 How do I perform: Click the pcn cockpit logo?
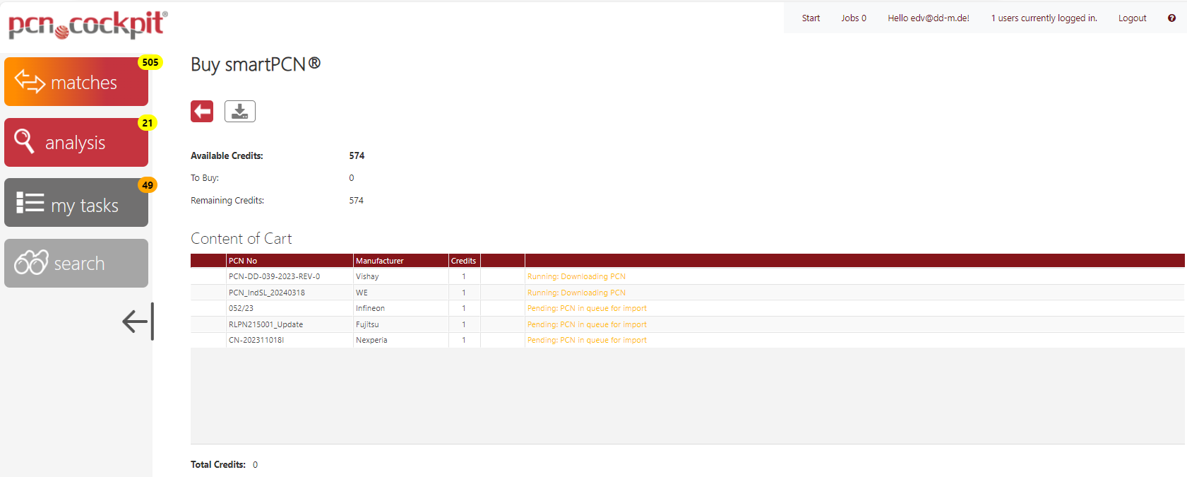[x=88, y=24]
